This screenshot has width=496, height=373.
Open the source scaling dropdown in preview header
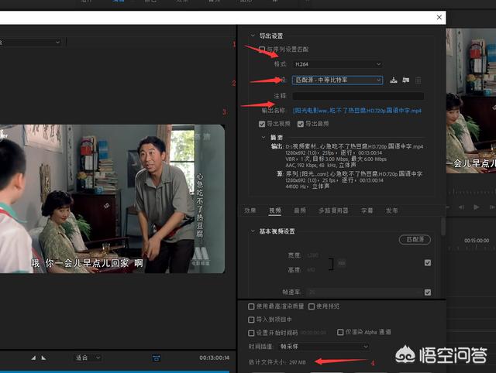pos(30,42)
